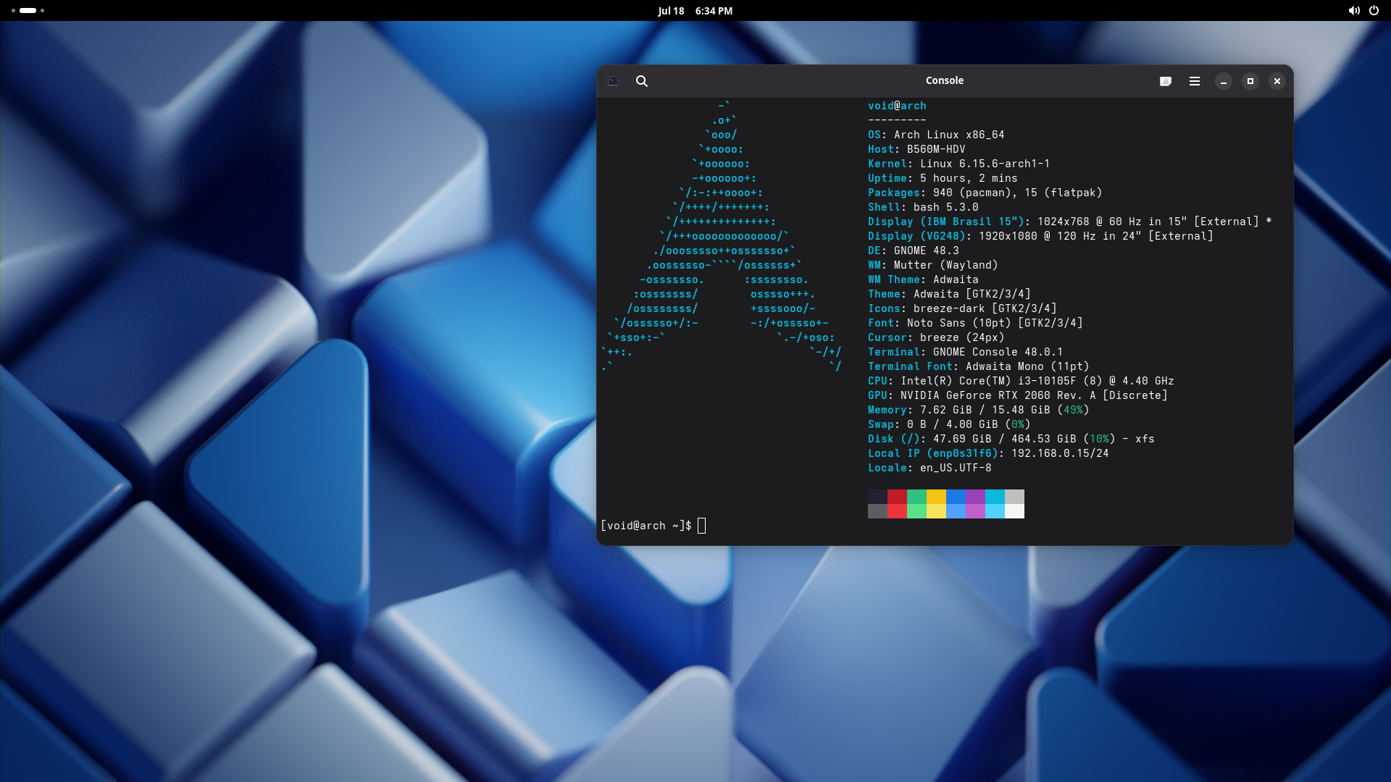The width and height of the screenshot is (1391, 782).
Task: Click the 'Swap: 0 B / 4.00 GiB' line
Action: (x=949, y=424)
